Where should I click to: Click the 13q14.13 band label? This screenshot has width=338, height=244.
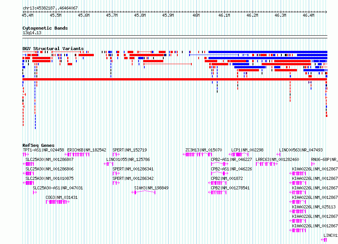[32, 33]
